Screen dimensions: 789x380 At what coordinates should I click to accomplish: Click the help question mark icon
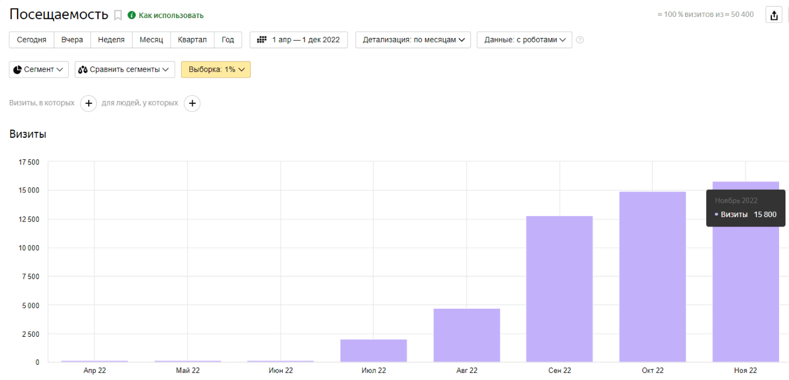coord(580,40)
